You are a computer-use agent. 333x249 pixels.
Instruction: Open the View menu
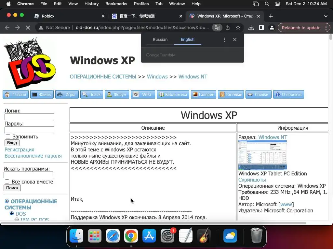(x=73, y=4)
